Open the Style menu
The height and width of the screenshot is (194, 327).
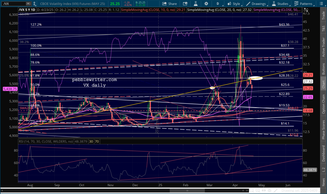click(233, 4)
